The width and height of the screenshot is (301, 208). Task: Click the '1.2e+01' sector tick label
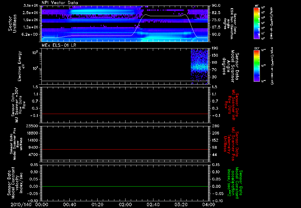pyautogui.click(x=31, y=27)
